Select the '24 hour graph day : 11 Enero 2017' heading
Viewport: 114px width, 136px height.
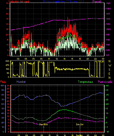[x=63, y=1]
